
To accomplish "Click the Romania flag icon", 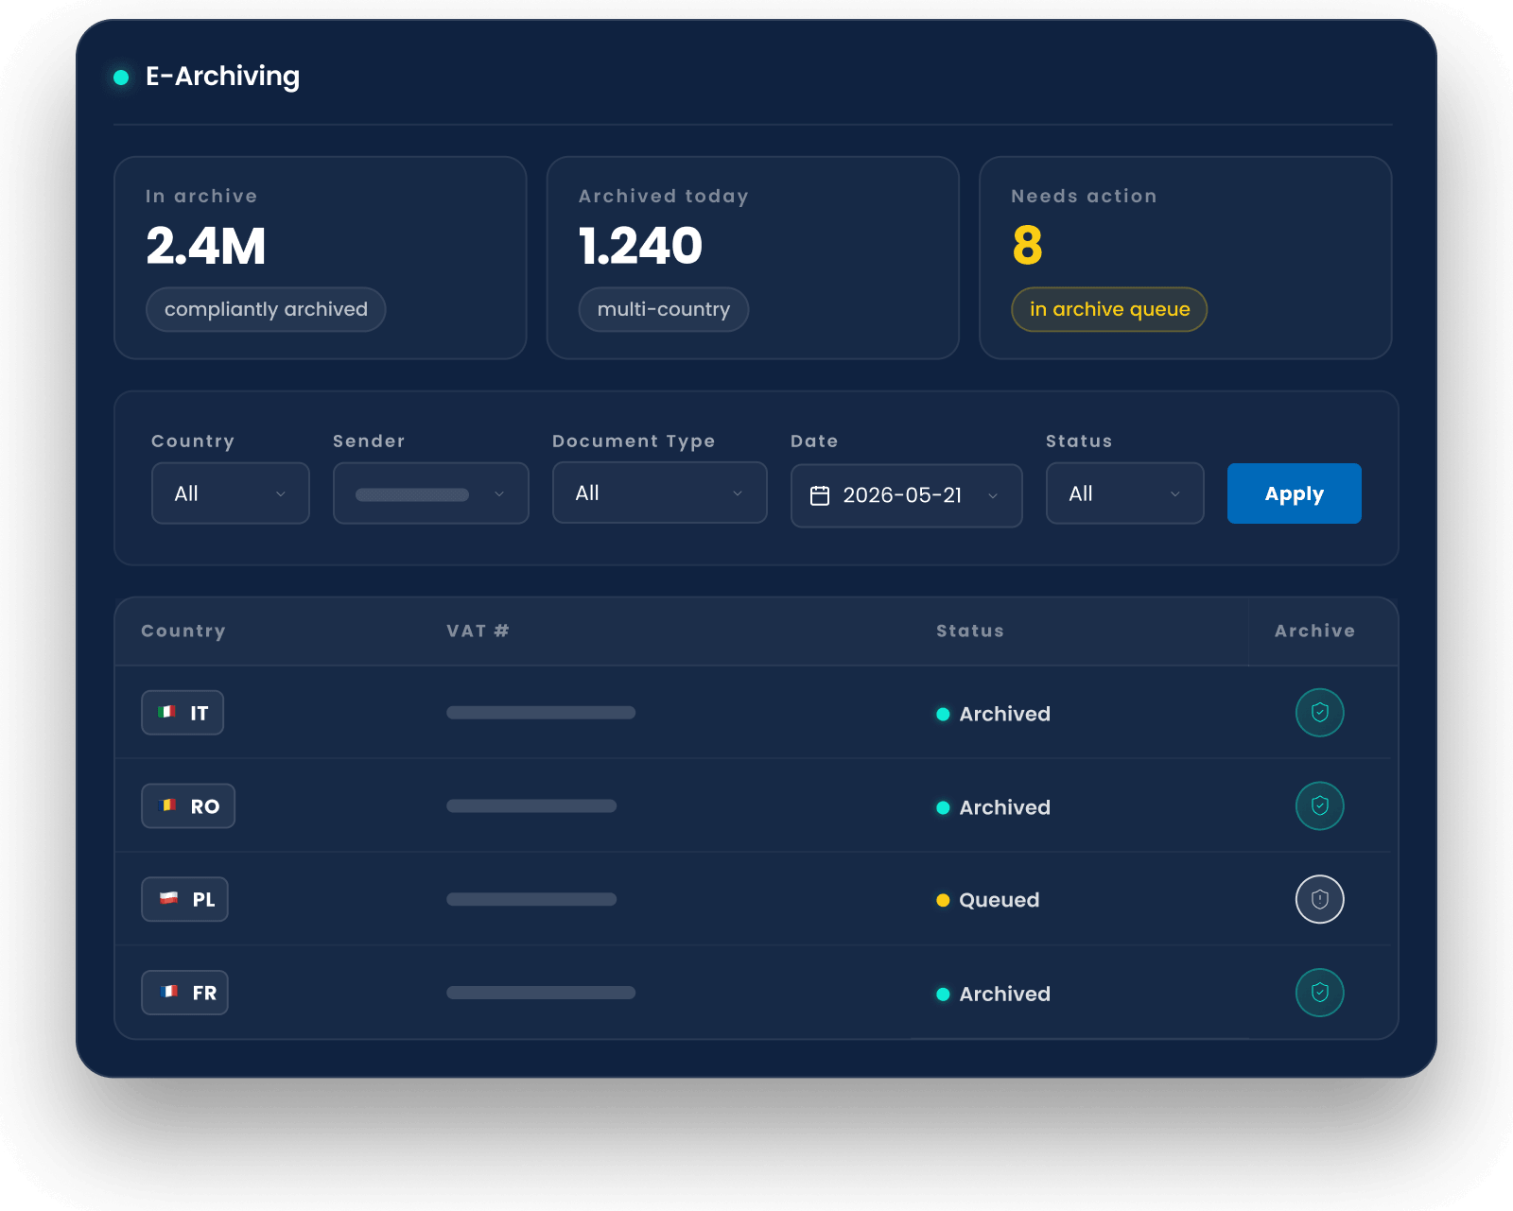I will point(168,805).
